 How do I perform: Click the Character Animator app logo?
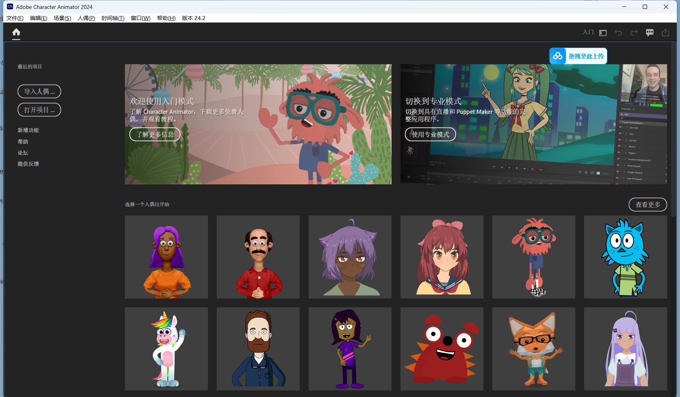[10, 7]
